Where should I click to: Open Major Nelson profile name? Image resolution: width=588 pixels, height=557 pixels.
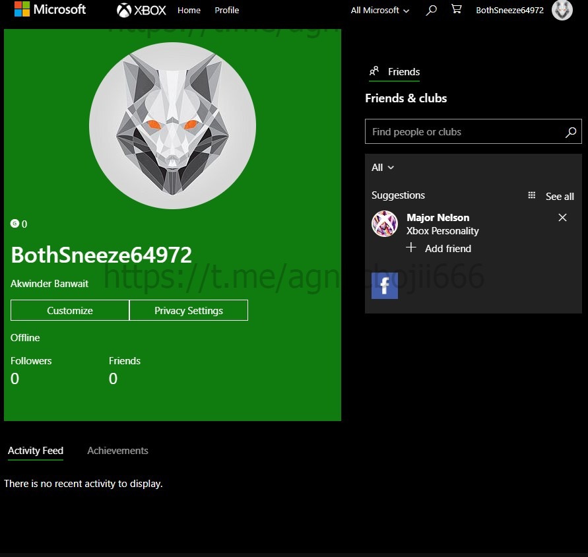(438, 218)
